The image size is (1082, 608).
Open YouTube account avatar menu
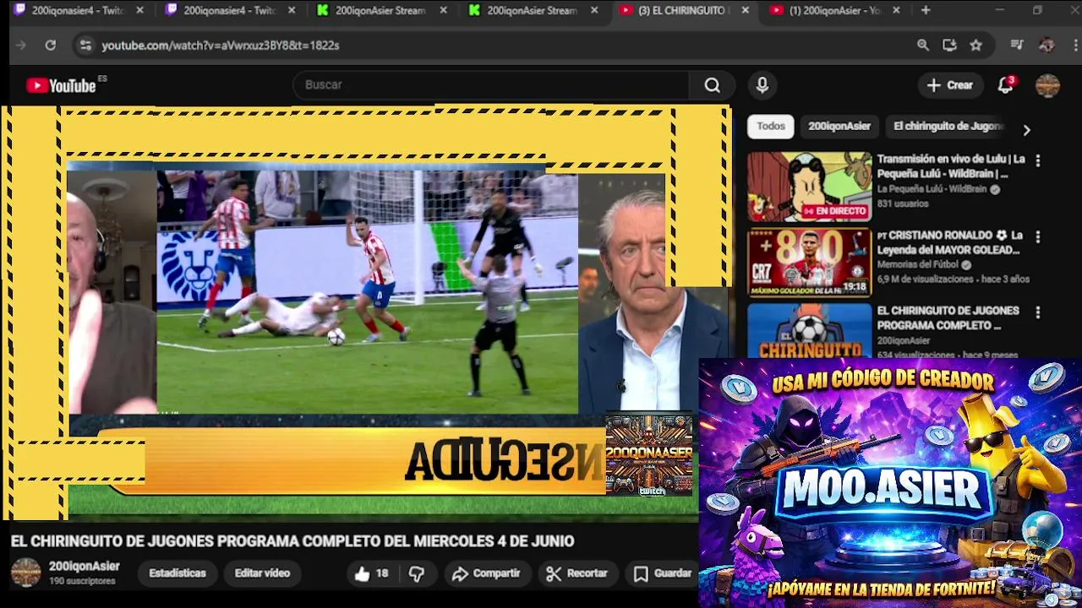[x=1047, y=85]
